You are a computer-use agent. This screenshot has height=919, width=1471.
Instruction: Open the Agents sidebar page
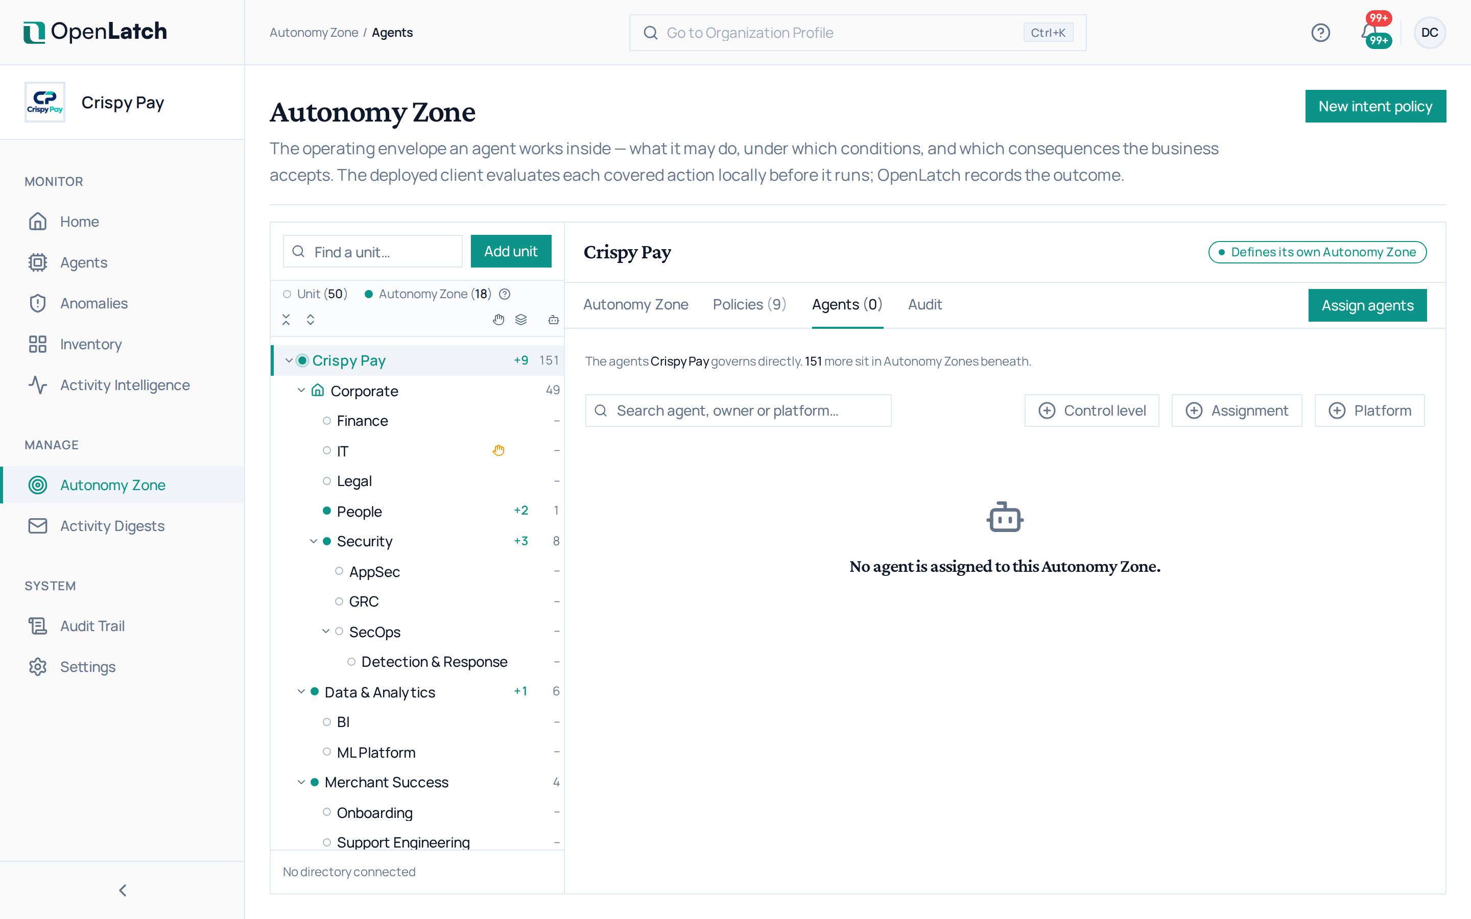click(122, 262)
